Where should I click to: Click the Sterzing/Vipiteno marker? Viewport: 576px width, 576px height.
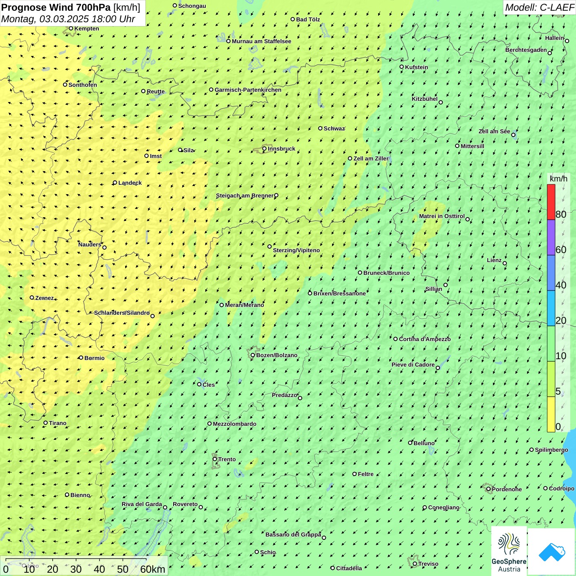269,246
